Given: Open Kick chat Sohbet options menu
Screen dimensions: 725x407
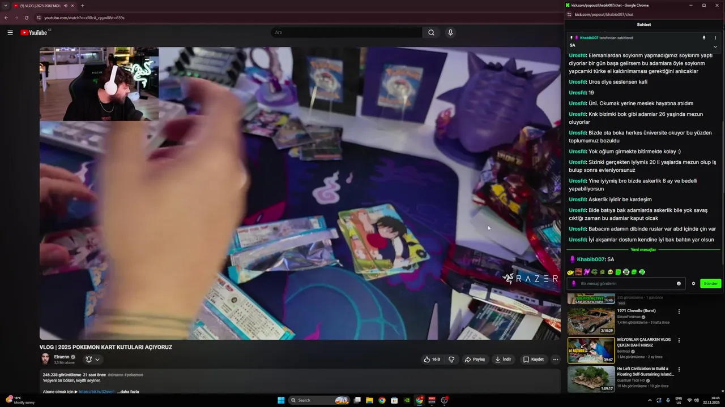Looking at the screenshot, I should coord(715,38).
